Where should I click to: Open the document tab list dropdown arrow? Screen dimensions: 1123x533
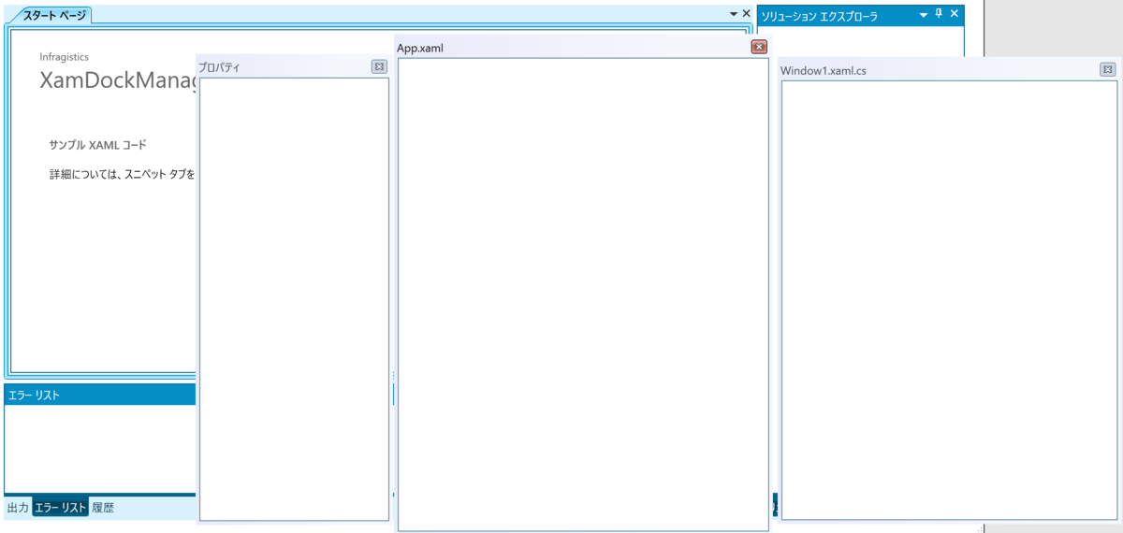point(735,14)
